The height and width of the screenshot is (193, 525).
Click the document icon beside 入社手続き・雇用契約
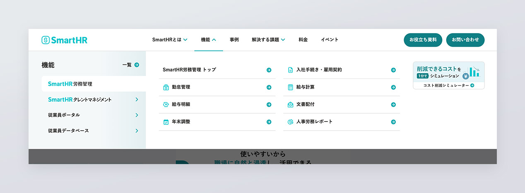[290, 70]
